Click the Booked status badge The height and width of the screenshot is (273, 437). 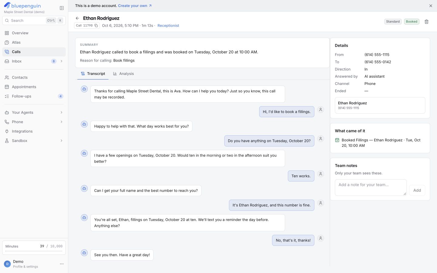click(x=412, y=22)
